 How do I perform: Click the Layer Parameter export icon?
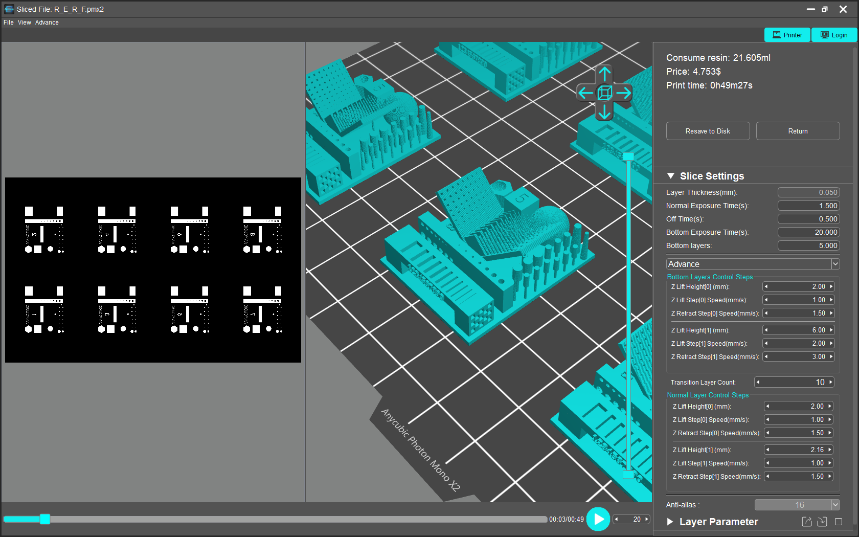tap(807, 522)
